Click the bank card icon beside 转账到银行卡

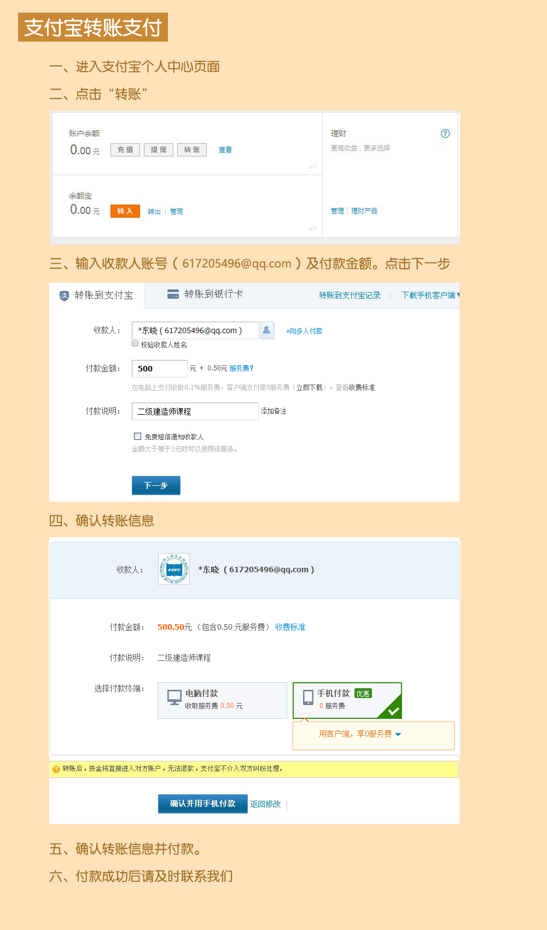(x=173, y=294)
